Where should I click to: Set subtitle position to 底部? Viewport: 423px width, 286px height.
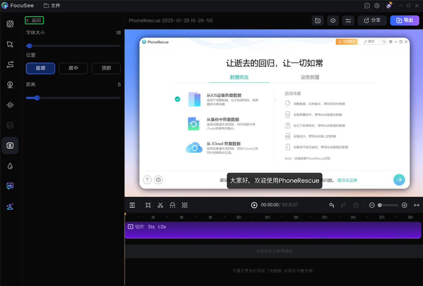[40, 68]
